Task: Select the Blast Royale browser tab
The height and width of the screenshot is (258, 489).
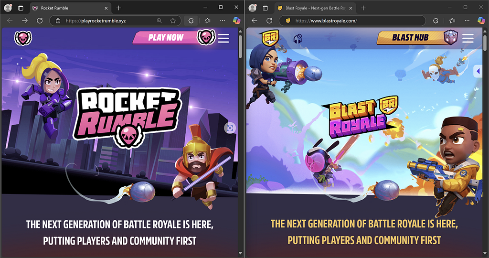Action: pos(315,8)
